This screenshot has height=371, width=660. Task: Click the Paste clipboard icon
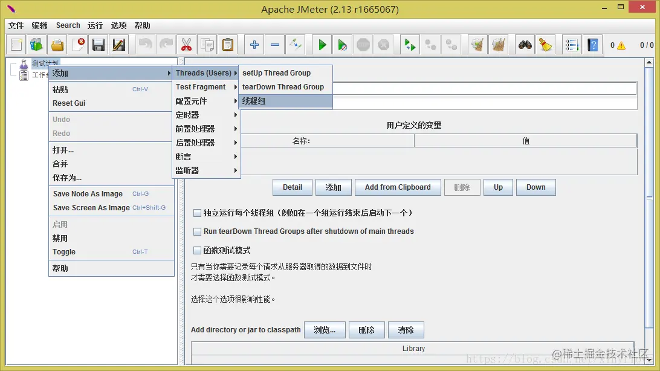pos(228,45)
